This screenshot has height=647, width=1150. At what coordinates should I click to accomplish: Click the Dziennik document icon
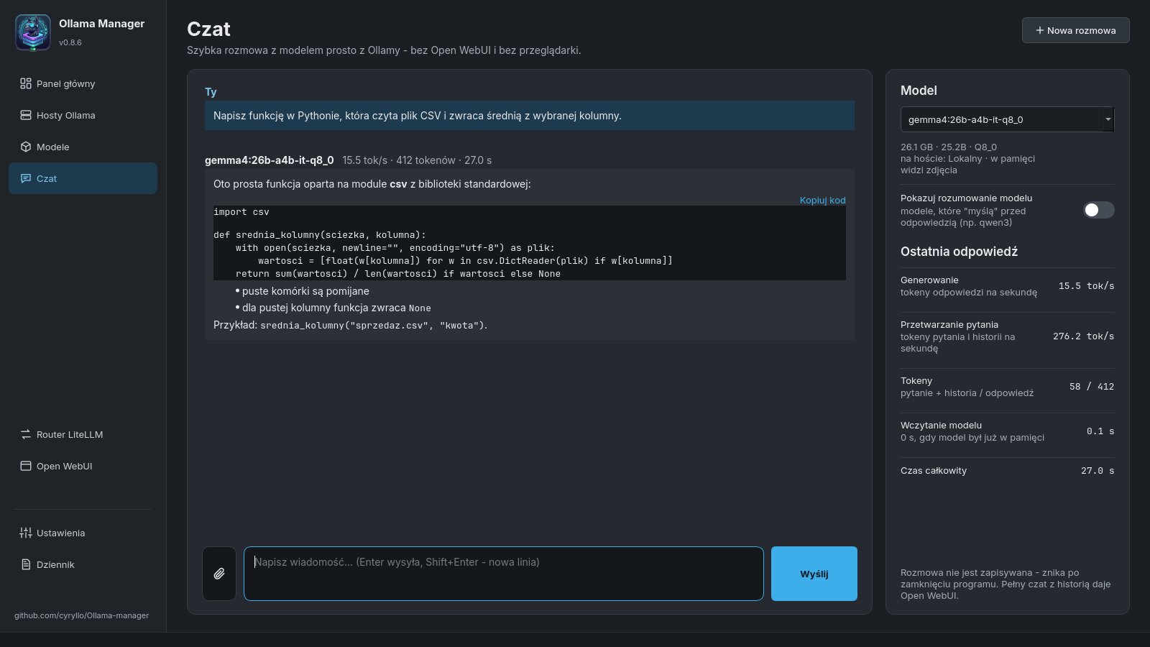click(26, 564)
